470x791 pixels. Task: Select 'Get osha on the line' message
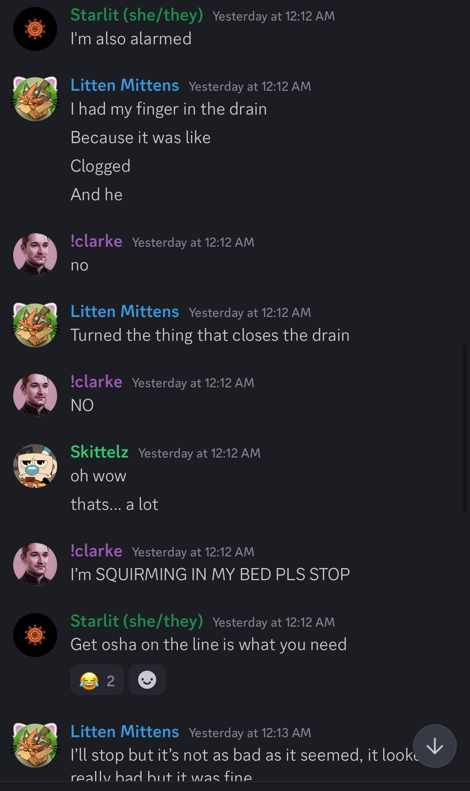pos(209,645)
